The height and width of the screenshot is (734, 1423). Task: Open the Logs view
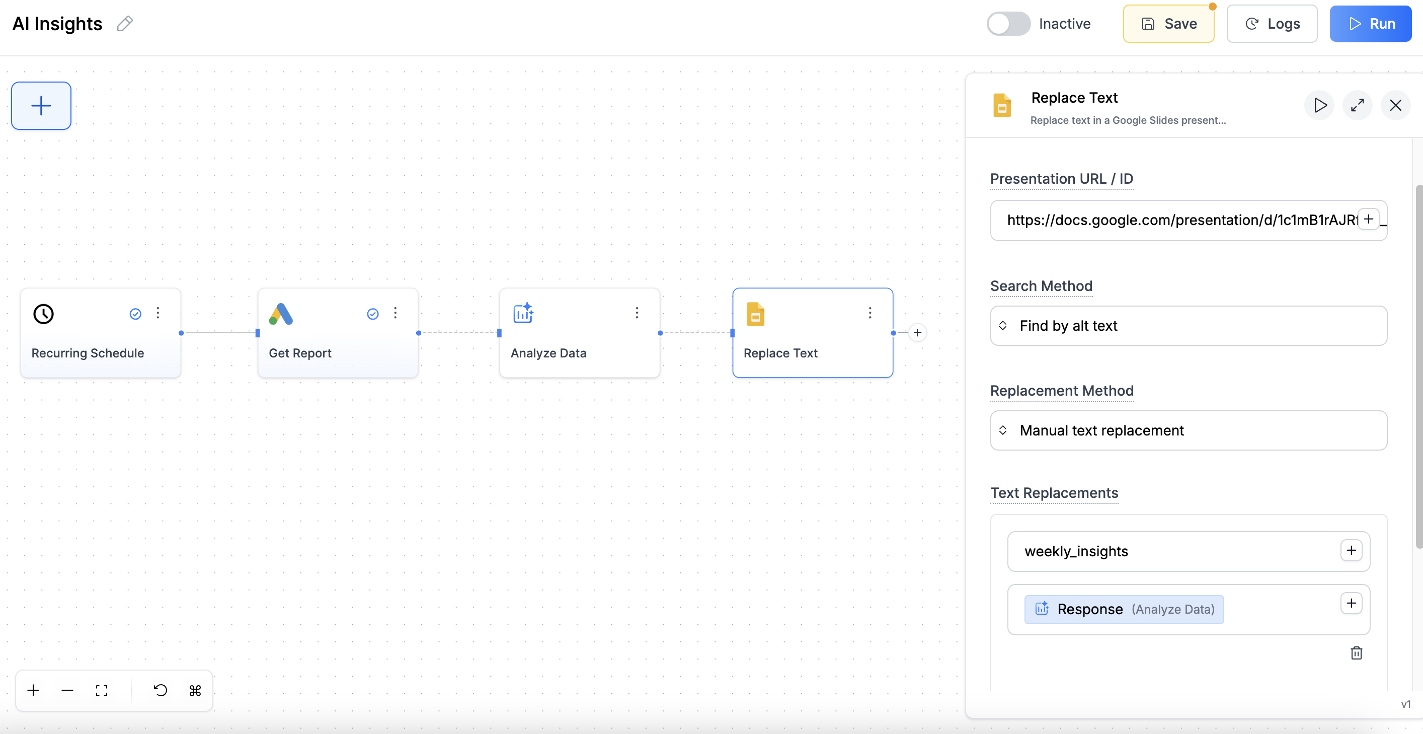[x=1271, y=24]
